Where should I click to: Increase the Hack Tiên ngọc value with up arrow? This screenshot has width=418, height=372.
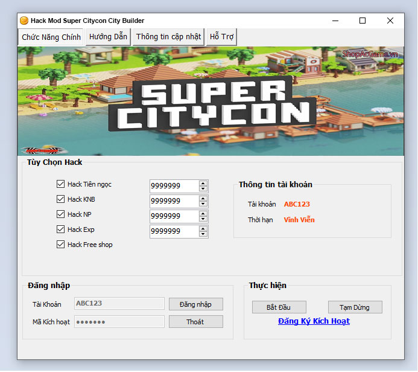point(203,184)
